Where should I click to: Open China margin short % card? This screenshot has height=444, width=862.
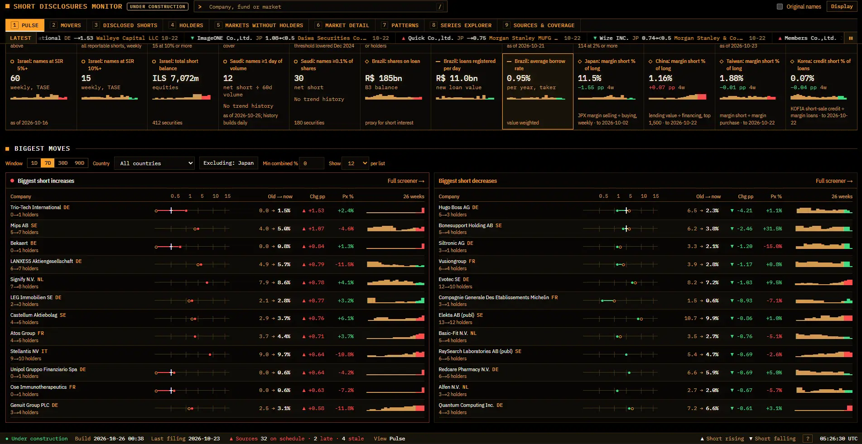[x=679, y=92]
